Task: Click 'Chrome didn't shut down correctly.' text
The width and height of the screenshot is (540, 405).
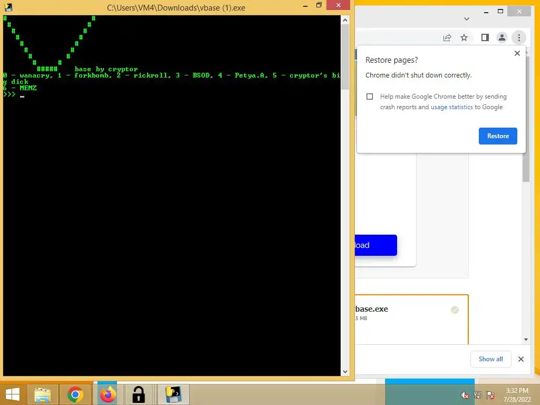Action: tap(418, 75)
